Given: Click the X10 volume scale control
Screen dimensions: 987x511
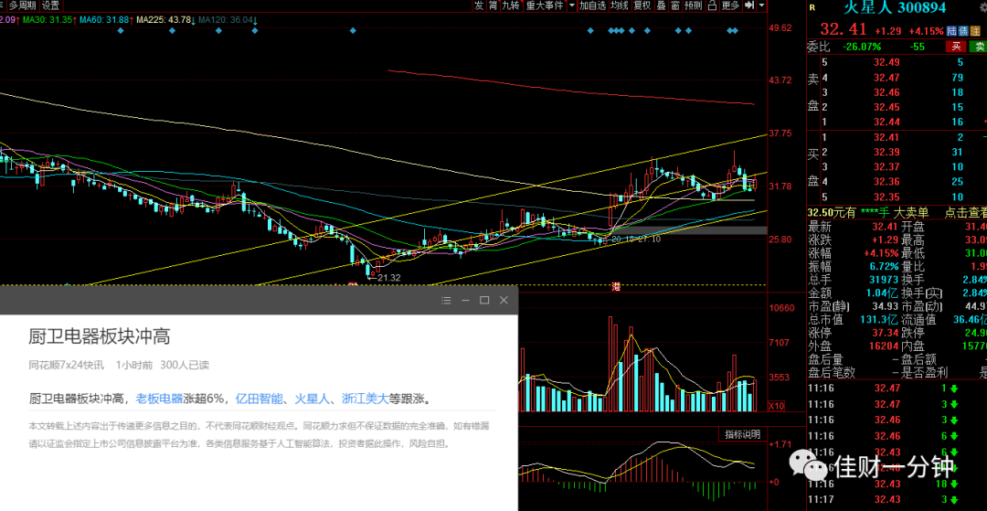Looking at the screenshot, I should [x=777, y=406].
